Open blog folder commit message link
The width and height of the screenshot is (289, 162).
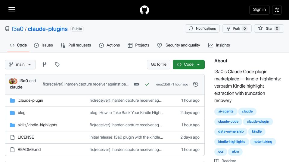[126, 113]
